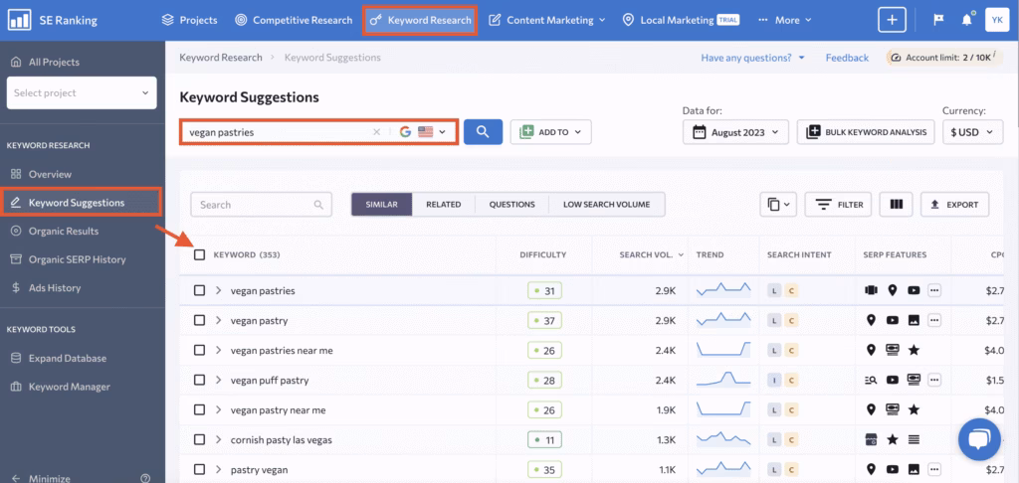Select all keywords header checkbox

tap(200, 254)
